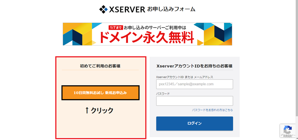This screenshot has width=298, height=140.
Task: Click the お申し込みフォーム title text
Action: point(171,9)
